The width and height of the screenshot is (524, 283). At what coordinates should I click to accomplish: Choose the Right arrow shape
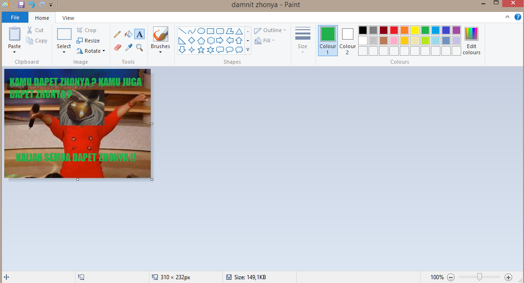click(x=220, y=41)
